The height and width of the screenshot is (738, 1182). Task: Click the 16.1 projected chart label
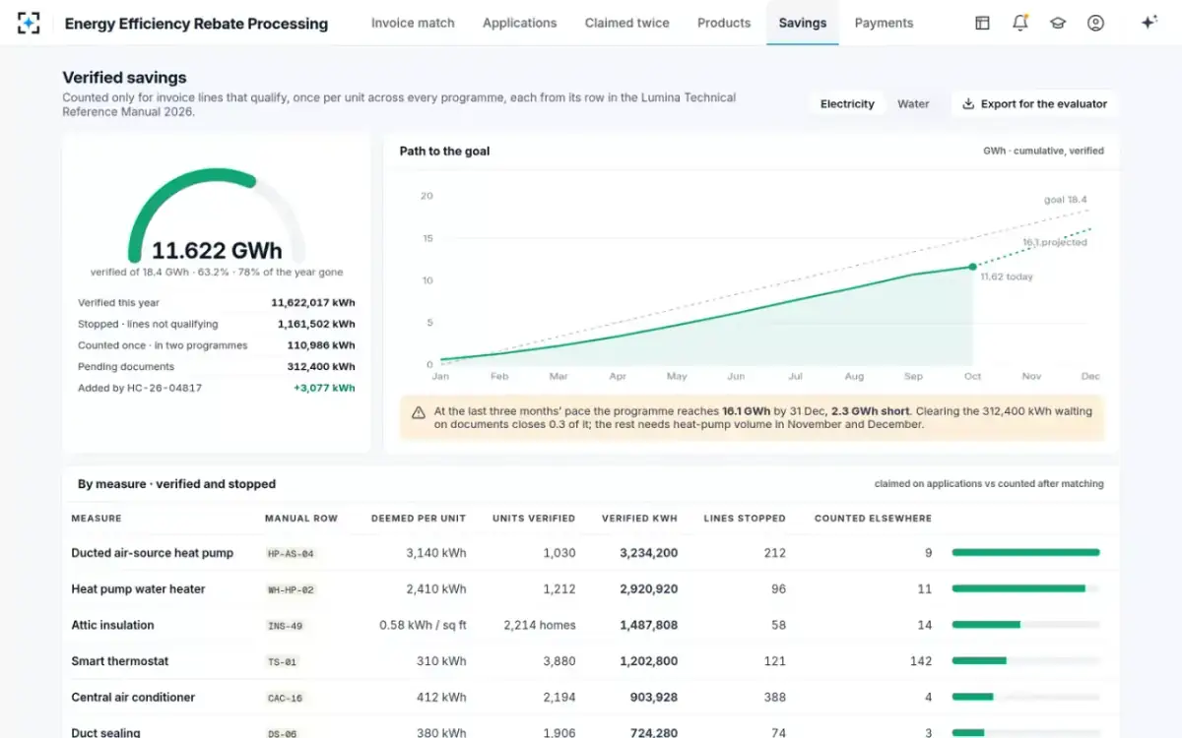(1055, 242)
